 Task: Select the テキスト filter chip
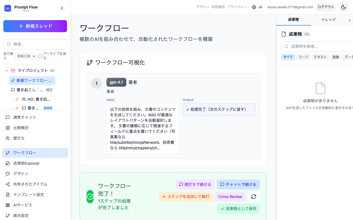click(320, 57)
